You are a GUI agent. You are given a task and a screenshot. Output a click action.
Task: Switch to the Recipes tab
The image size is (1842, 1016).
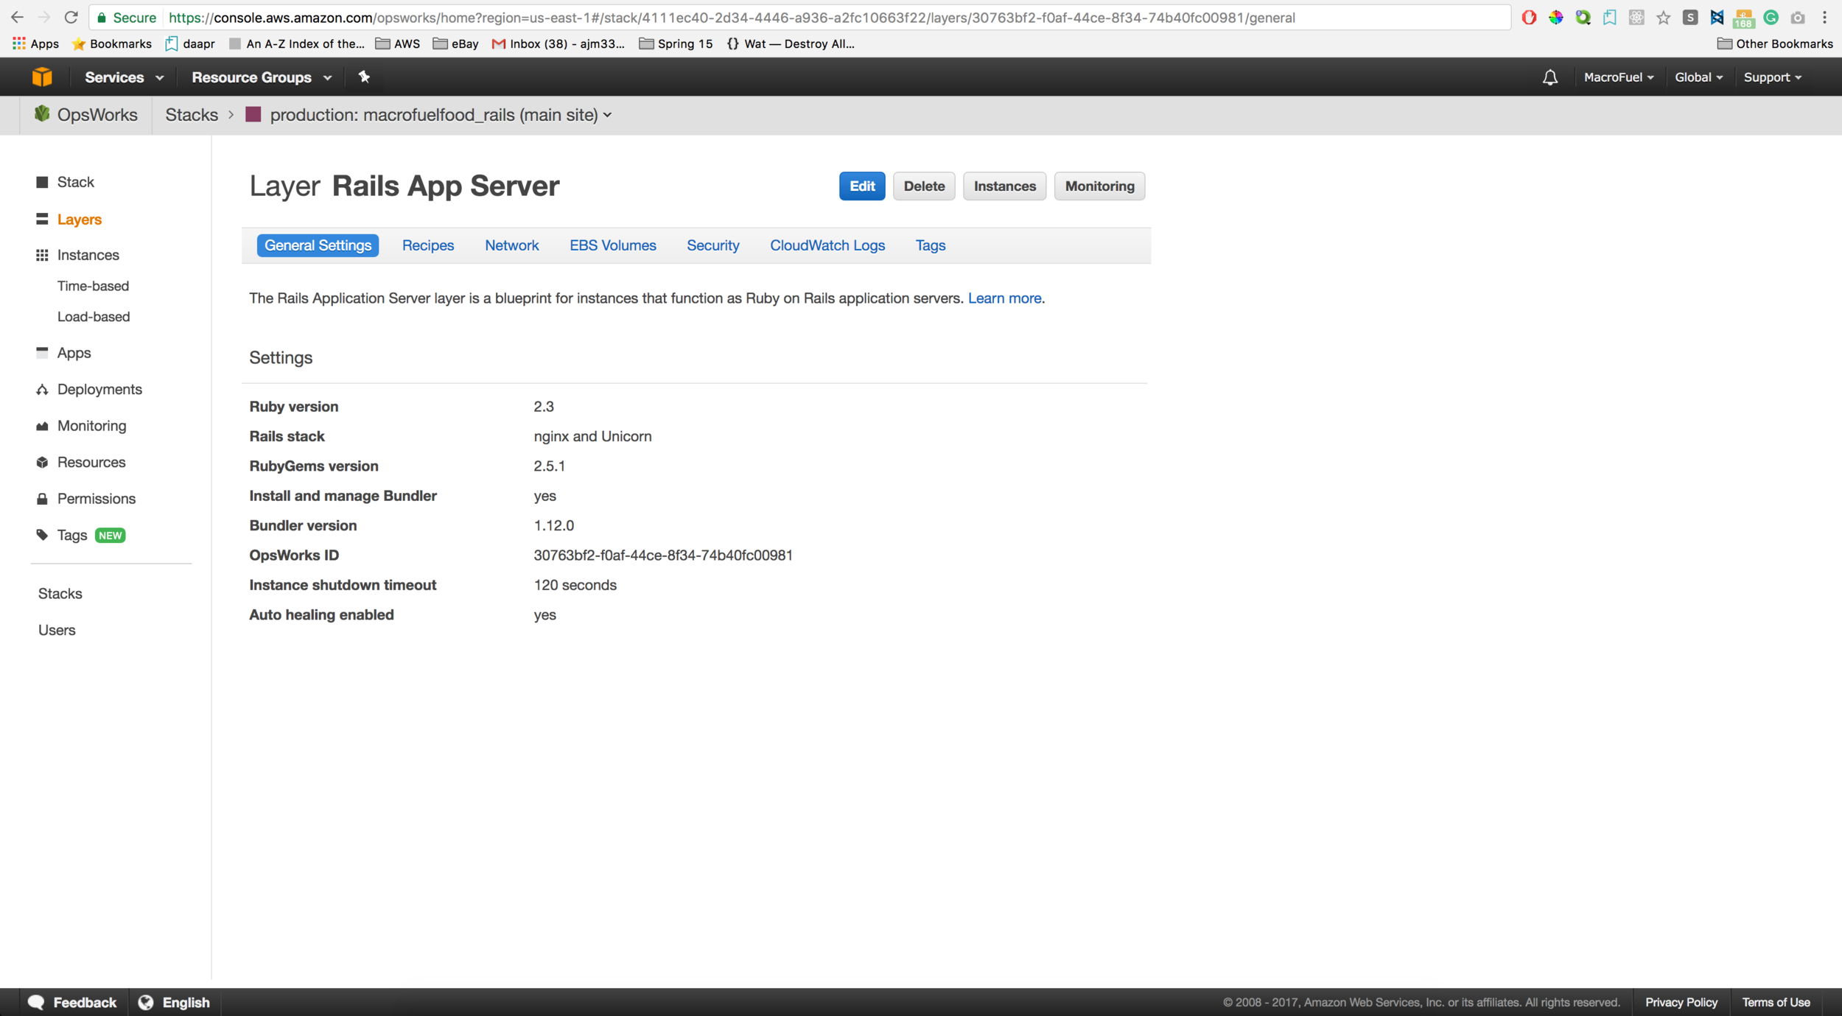428,245
